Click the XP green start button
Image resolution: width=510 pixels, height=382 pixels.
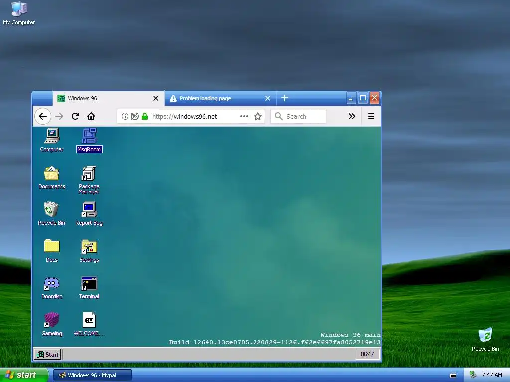(24, 375)
